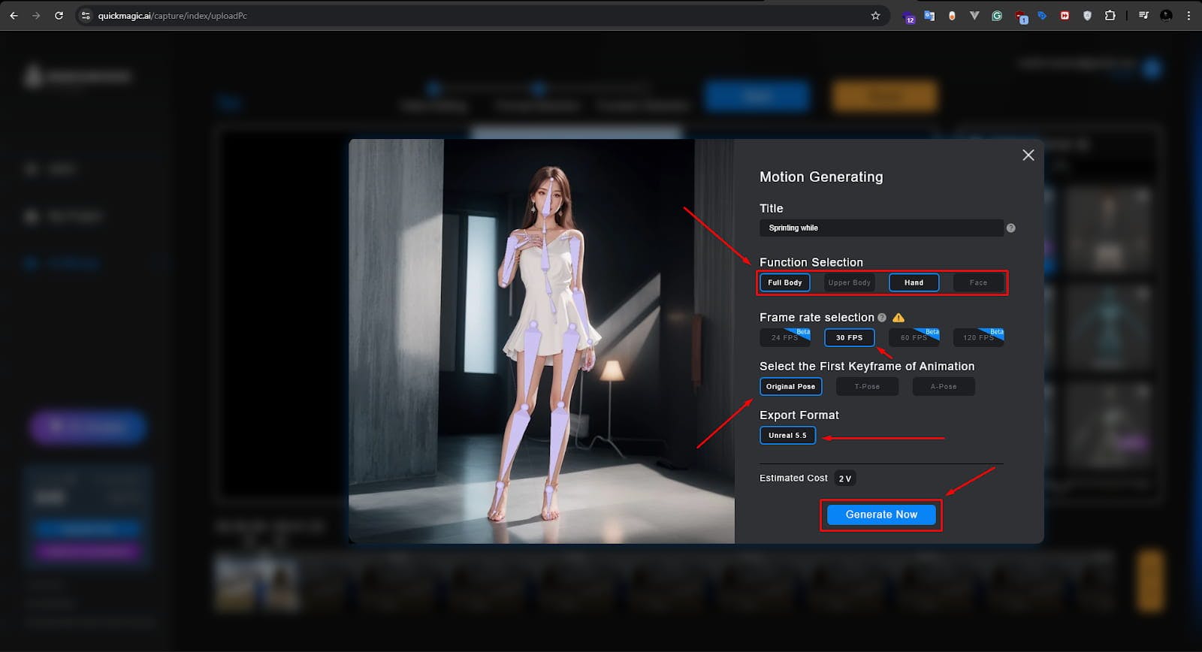Toggle the Face function
This screenshot has width=1202, height=652.
tap(978, 282)
